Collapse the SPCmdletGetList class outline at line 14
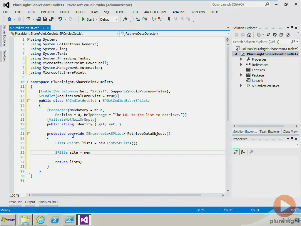The height and width of the screenshot is (226, 301). tap(29, 101)
